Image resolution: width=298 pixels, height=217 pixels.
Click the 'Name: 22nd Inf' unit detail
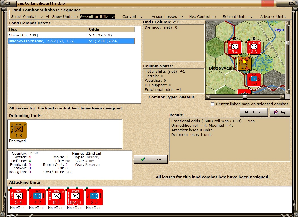coord(87,153)
